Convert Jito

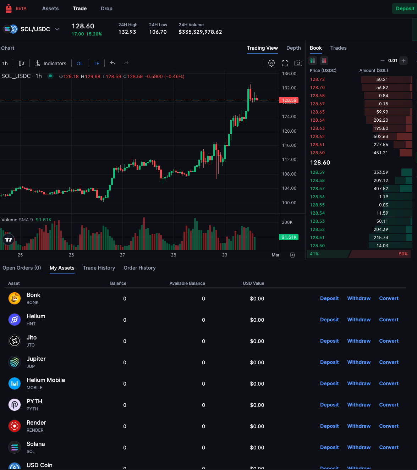pos(389,341)
